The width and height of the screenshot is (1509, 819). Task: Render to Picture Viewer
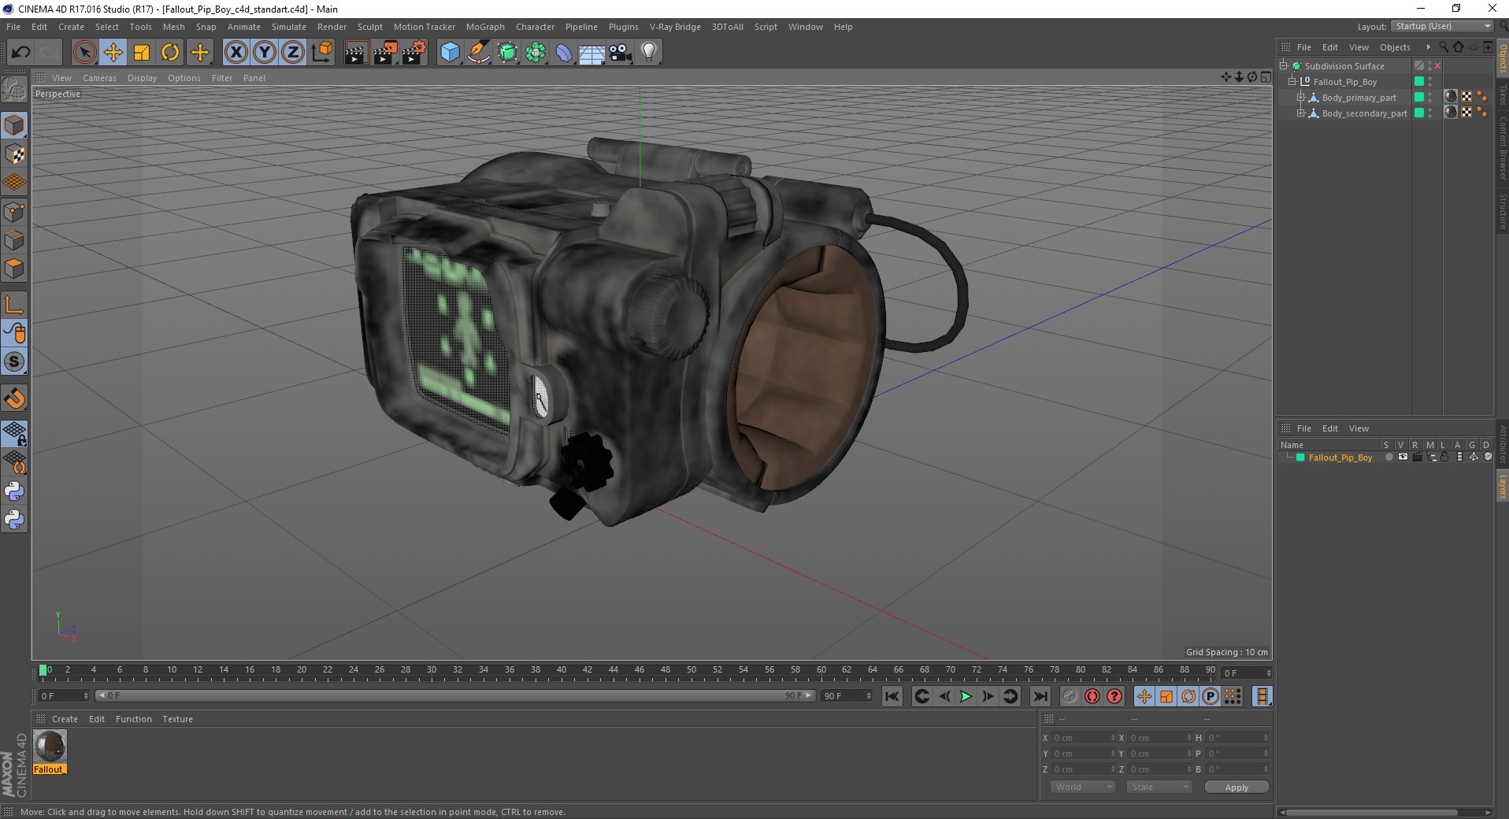pos(385,53)
